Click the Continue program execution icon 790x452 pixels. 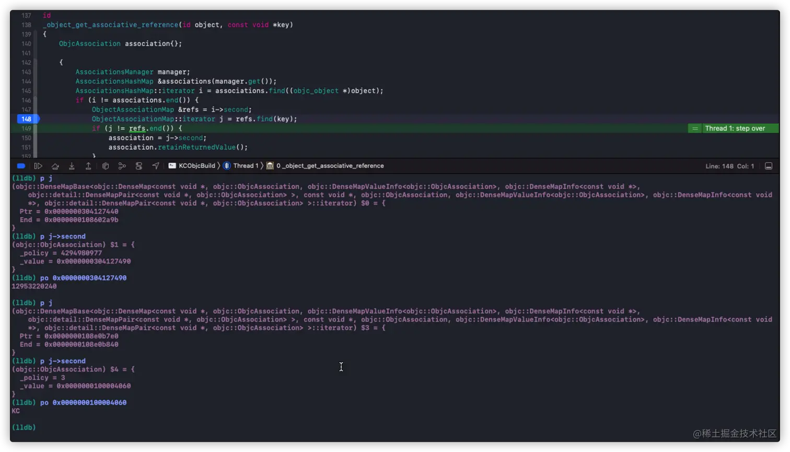38,166
